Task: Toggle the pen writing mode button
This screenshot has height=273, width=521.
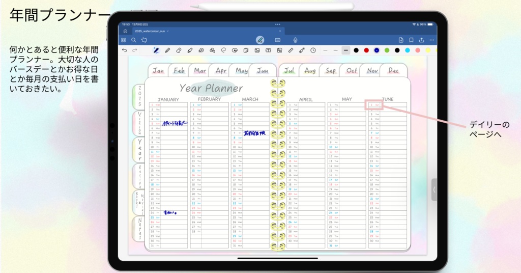Action: coord(260,40)
